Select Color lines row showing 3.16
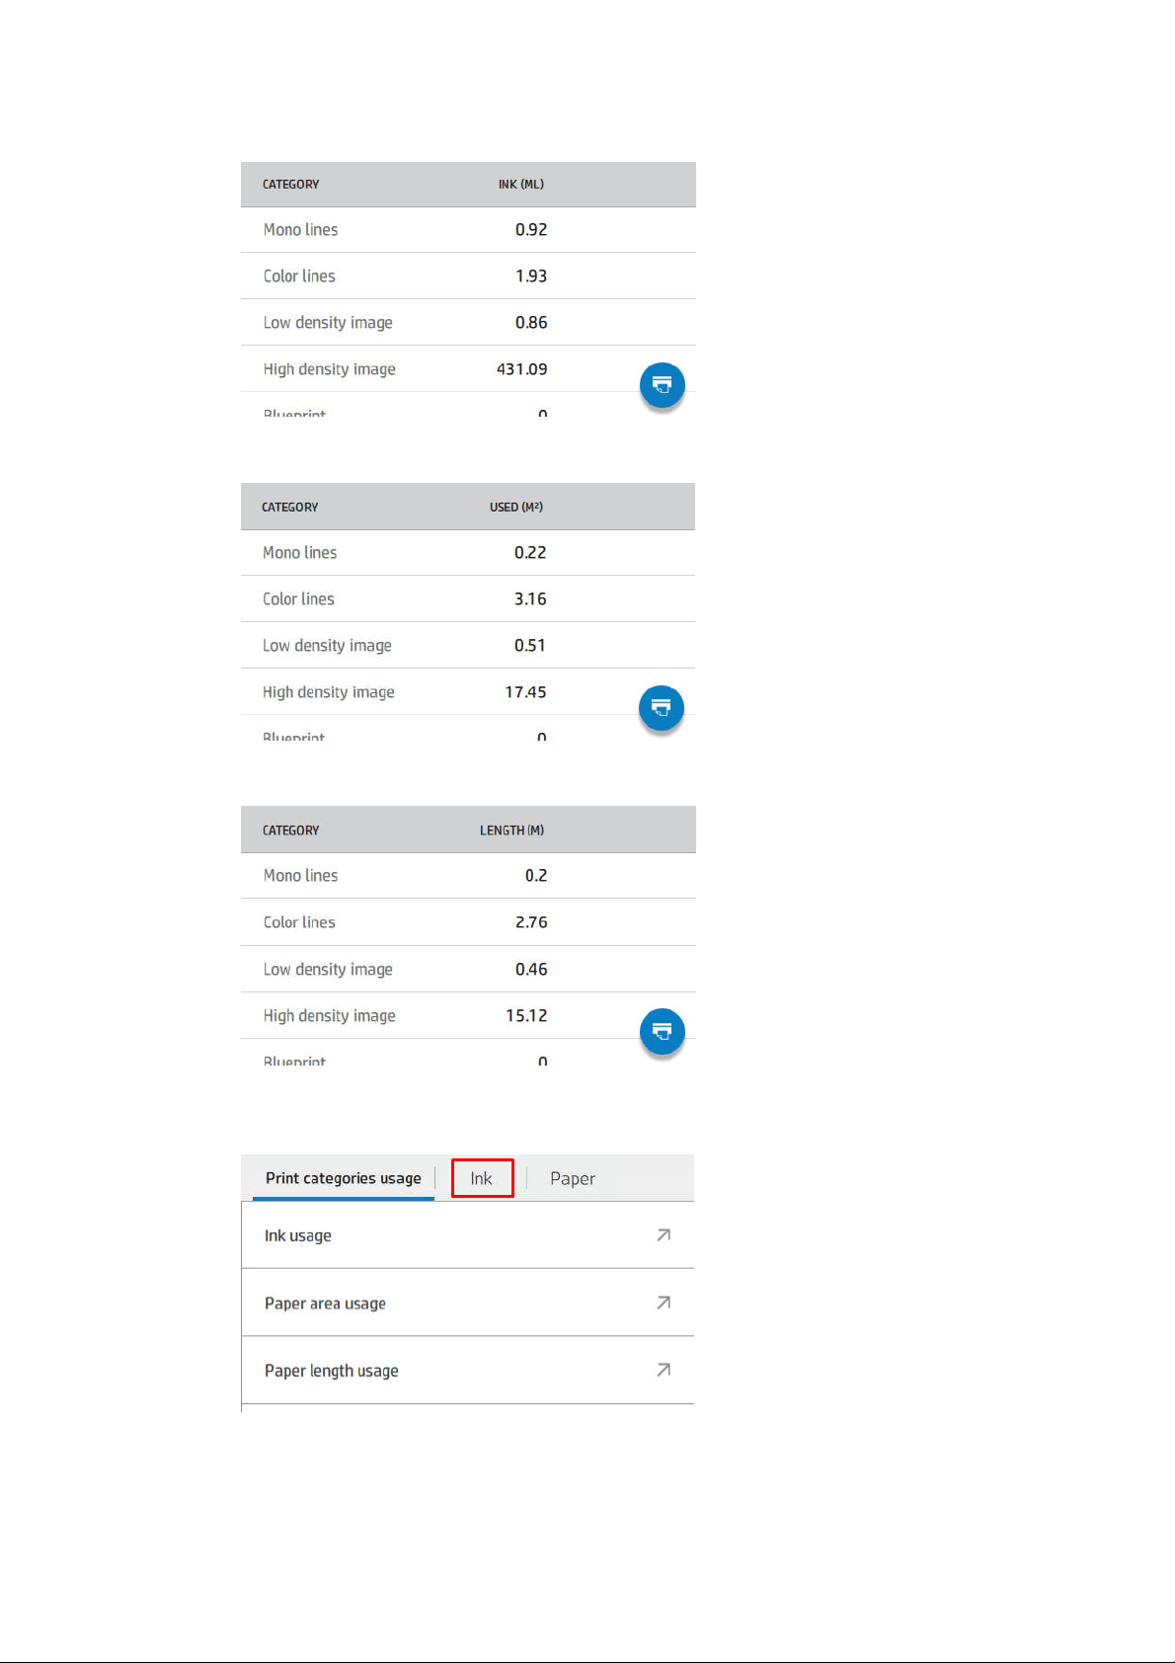This screenshot has height=1663, width=1175. [468, 599]
